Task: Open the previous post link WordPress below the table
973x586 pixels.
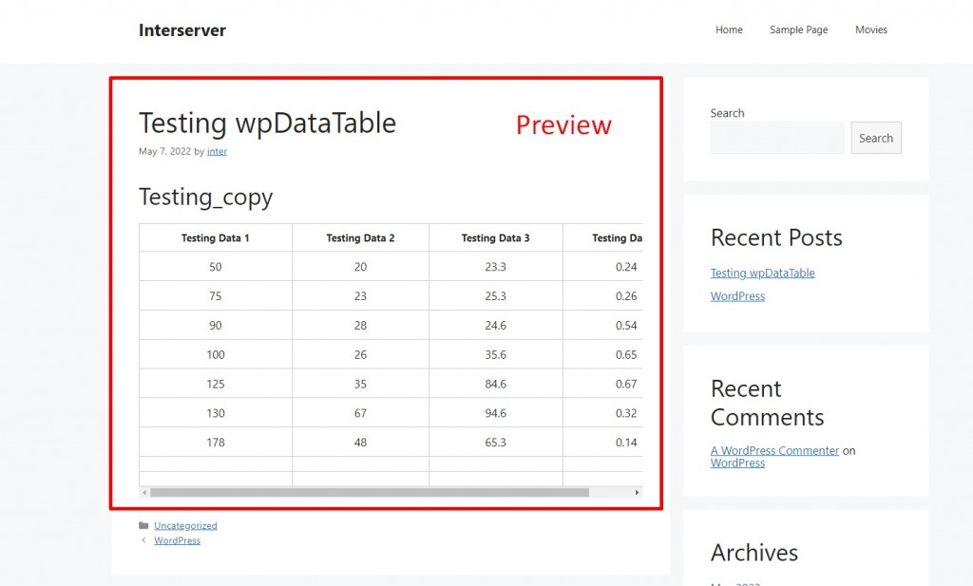Action: [178, 540]
